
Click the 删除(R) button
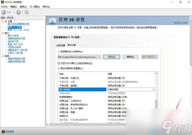coord(130,57)
